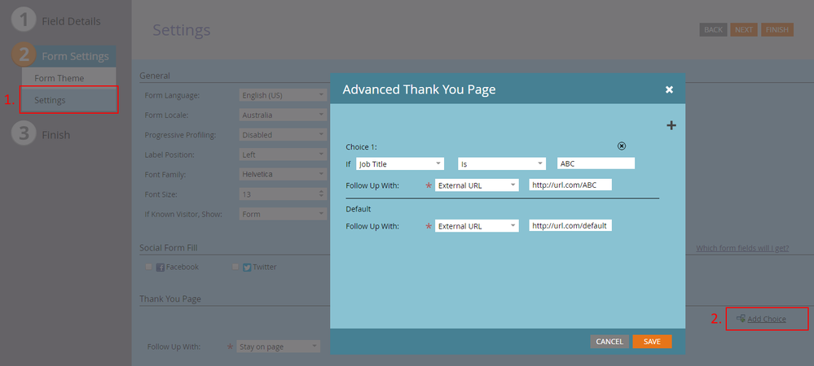Image resolution: width=814 pixels, height=366 pixels.
Task: Open the Job Title field dropdown
Action: pos(400,163)
